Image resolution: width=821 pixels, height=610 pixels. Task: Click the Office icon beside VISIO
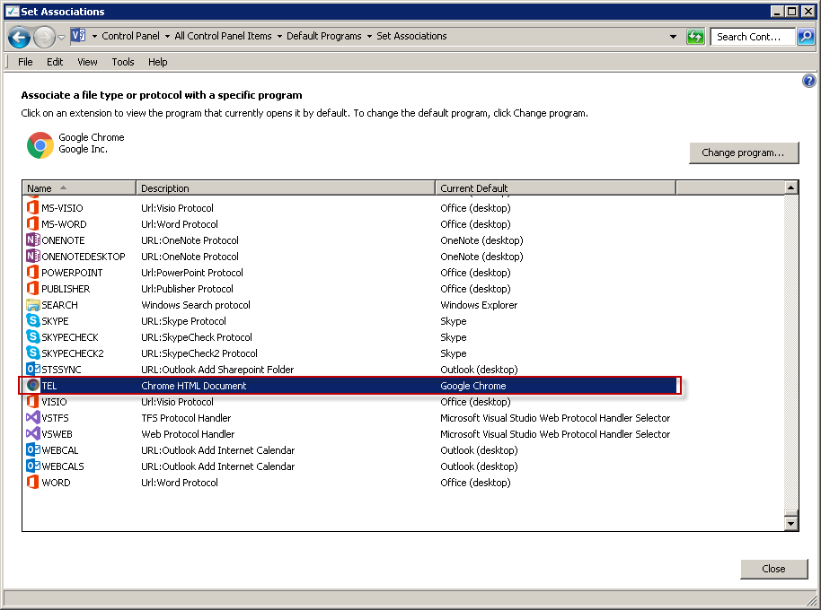(x=32, y=402)
